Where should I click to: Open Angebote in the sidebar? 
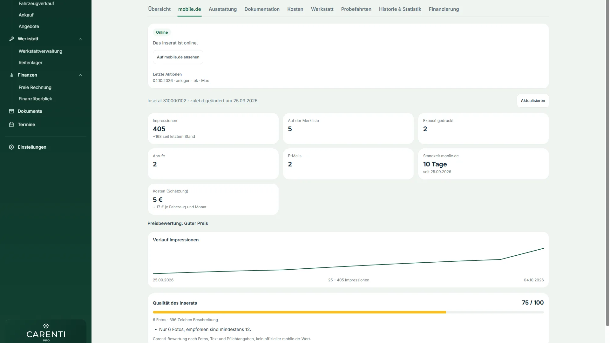click(x=29, y=26)
